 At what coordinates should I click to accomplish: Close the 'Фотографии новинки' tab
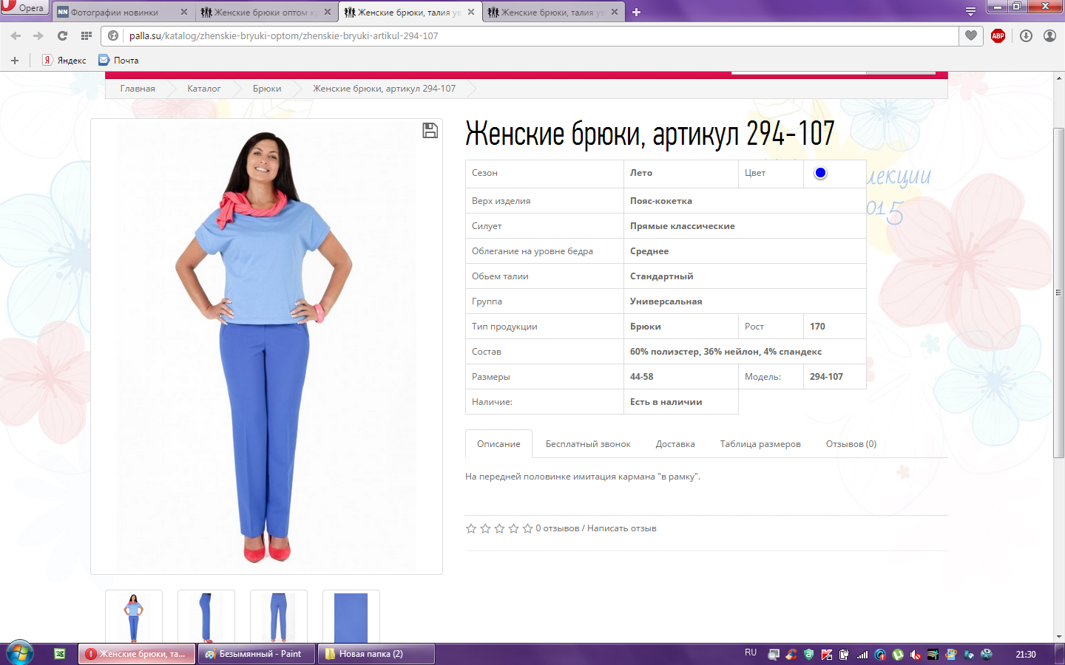tap(184, 12)
